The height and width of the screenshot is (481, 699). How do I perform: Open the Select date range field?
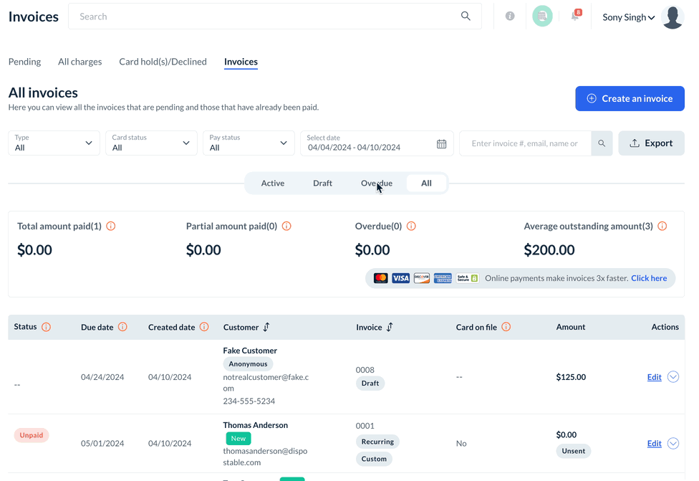click(377, 143)
